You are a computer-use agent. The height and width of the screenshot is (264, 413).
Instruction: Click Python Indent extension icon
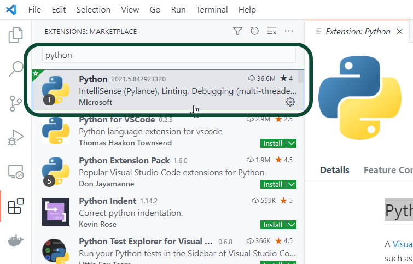pyautogui.click(x=56, y=212)
